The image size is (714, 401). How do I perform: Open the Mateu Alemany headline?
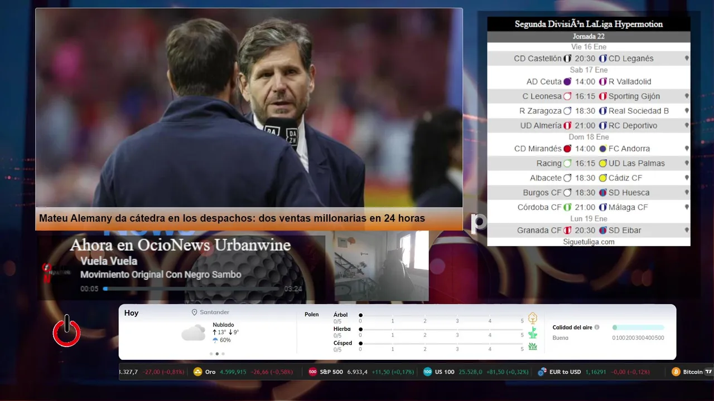pyautogui.click(x=232, y=218)
